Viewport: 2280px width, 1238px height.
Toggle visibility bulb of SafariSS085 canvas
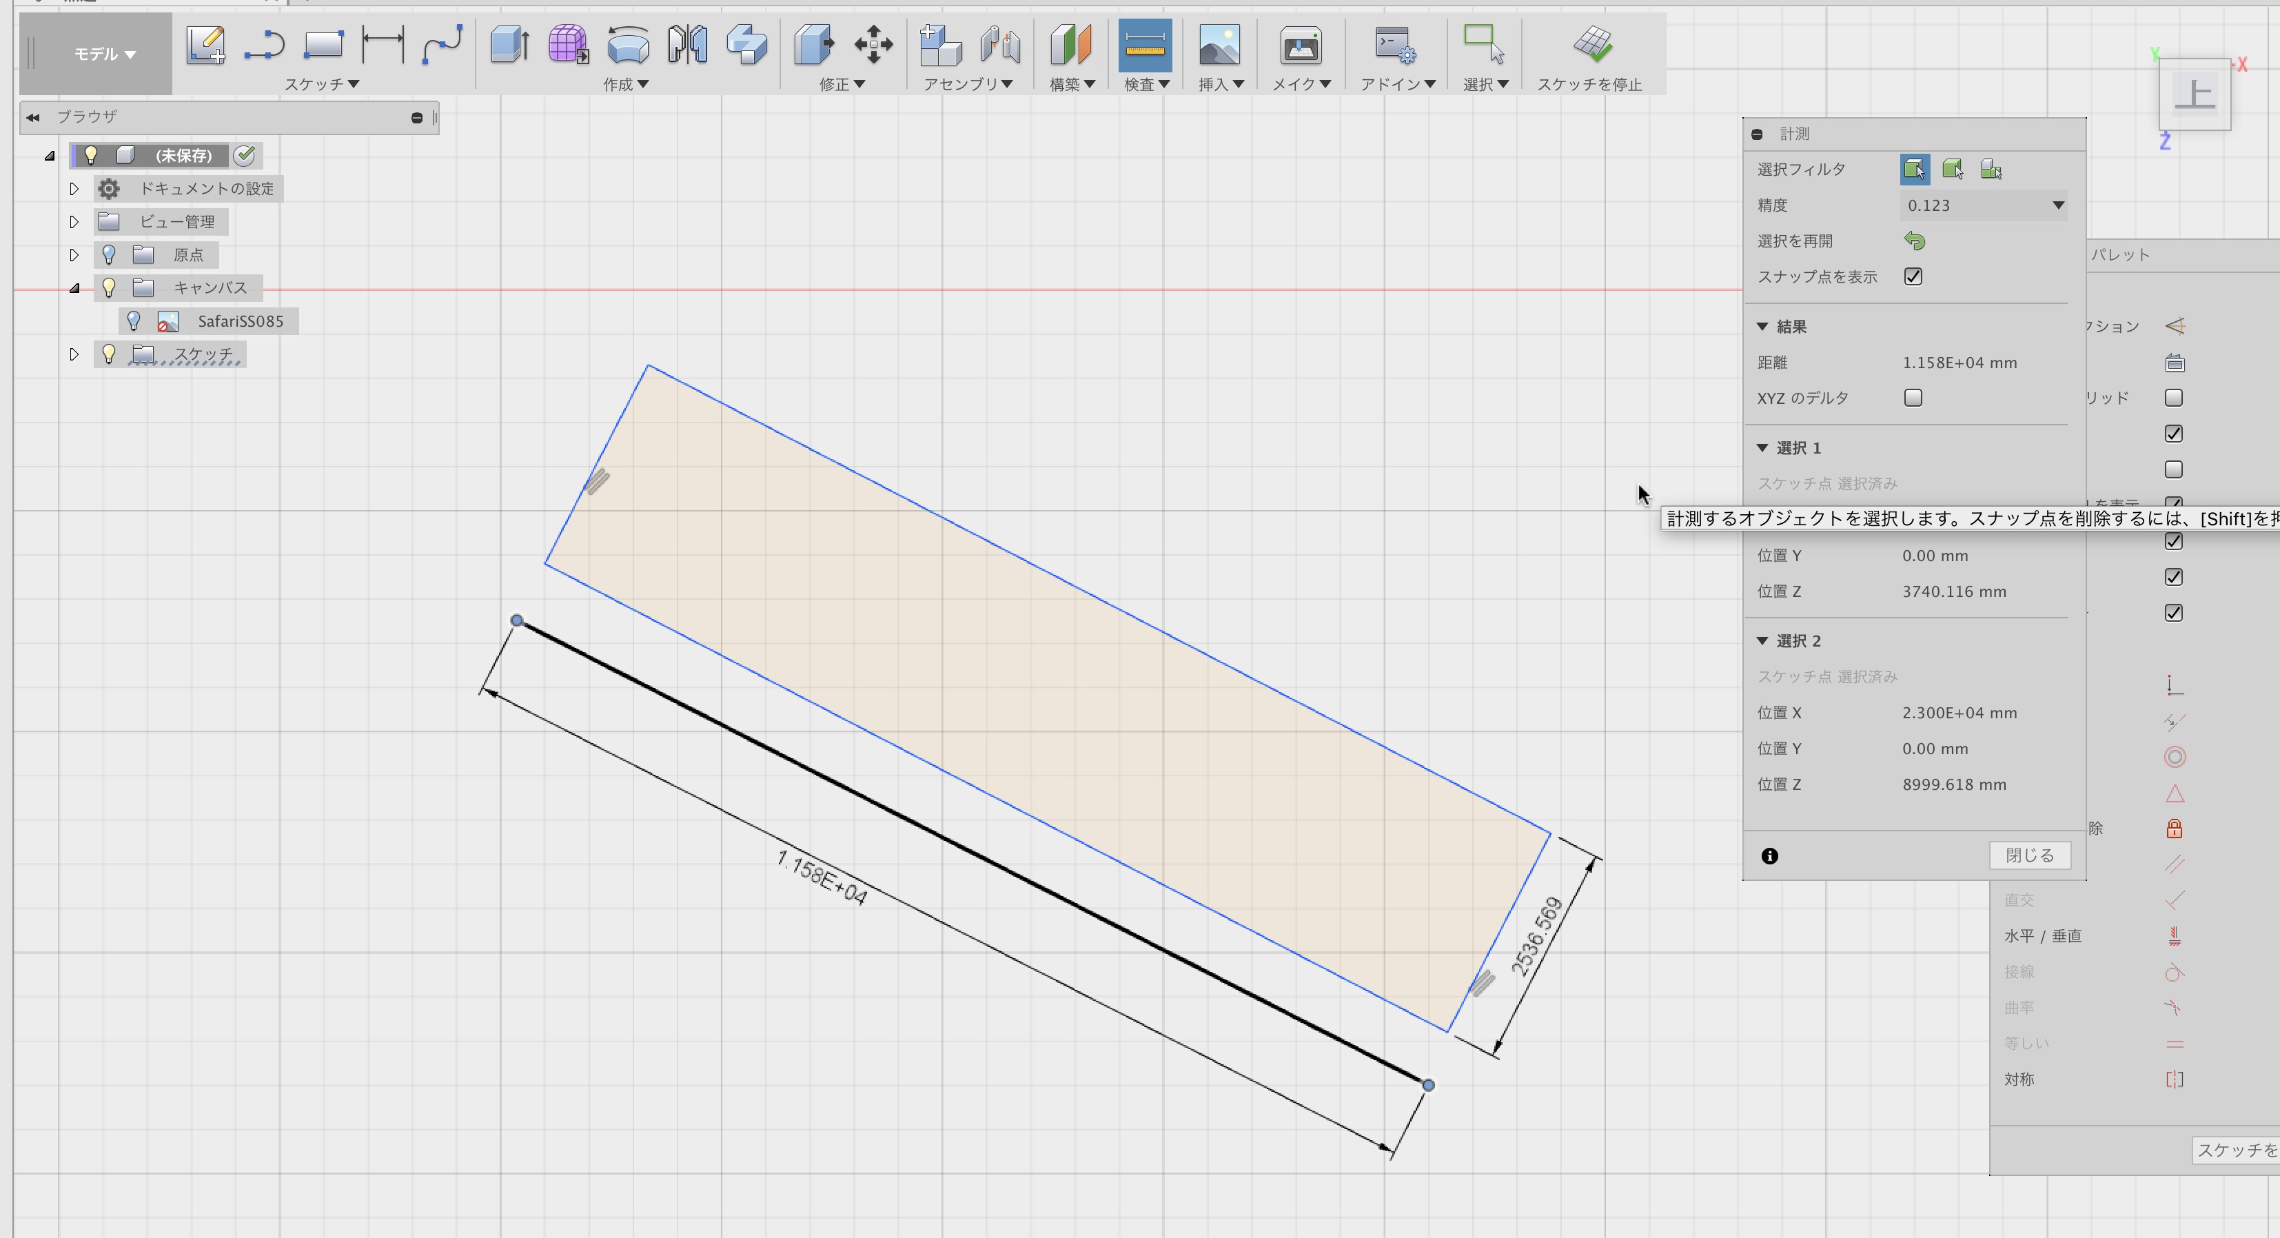tap(134, 321)
